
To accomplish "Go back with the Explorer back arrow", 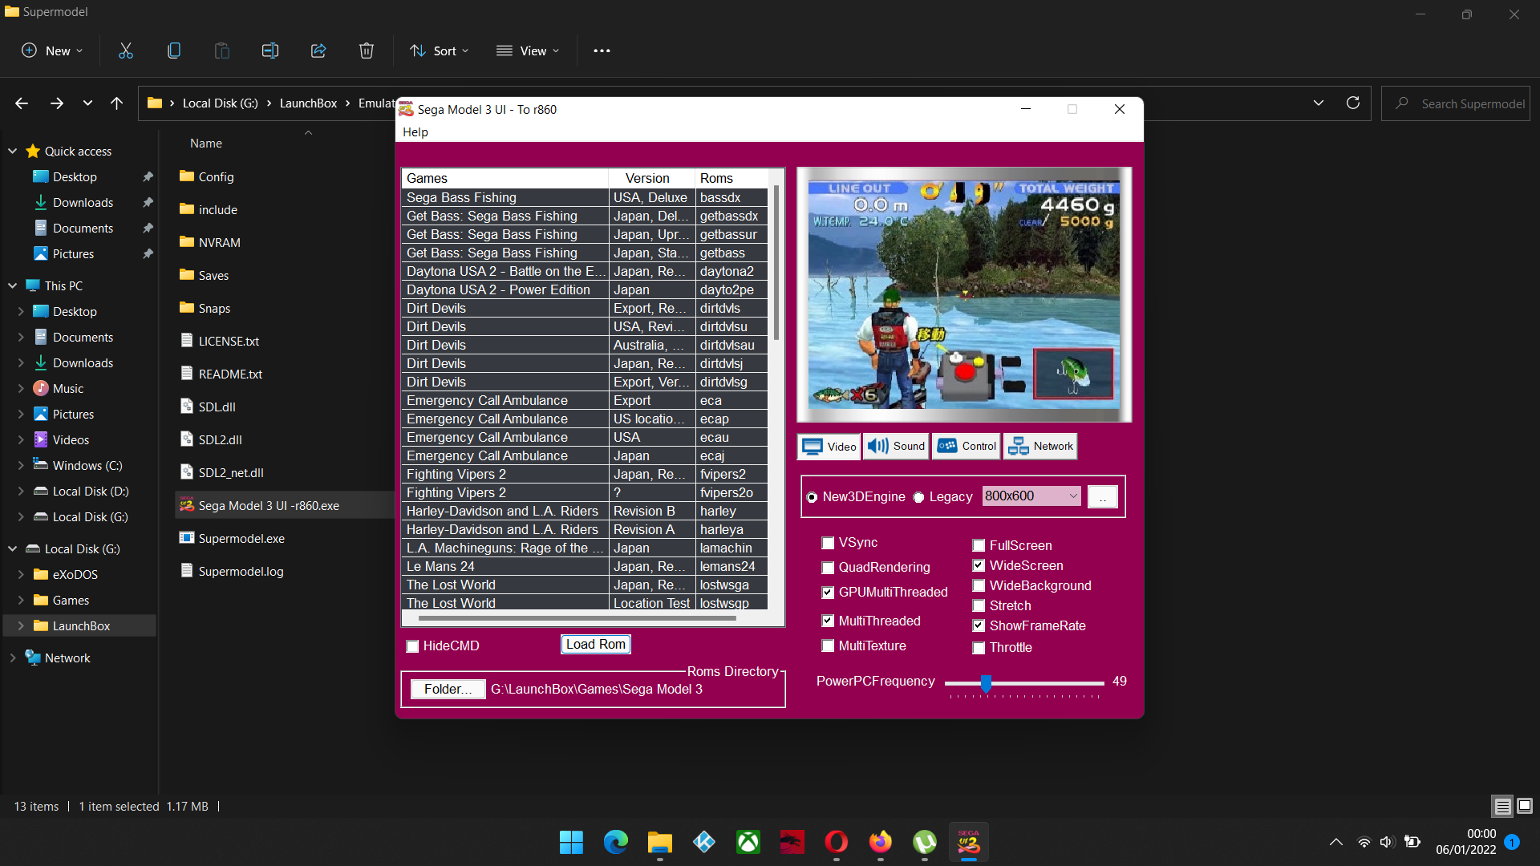I will pos(22,103).
